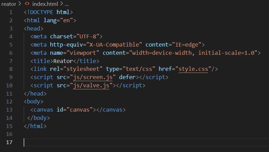Click the opening <head> tag on line 3
Screen dimensions: 269x152
34,28
